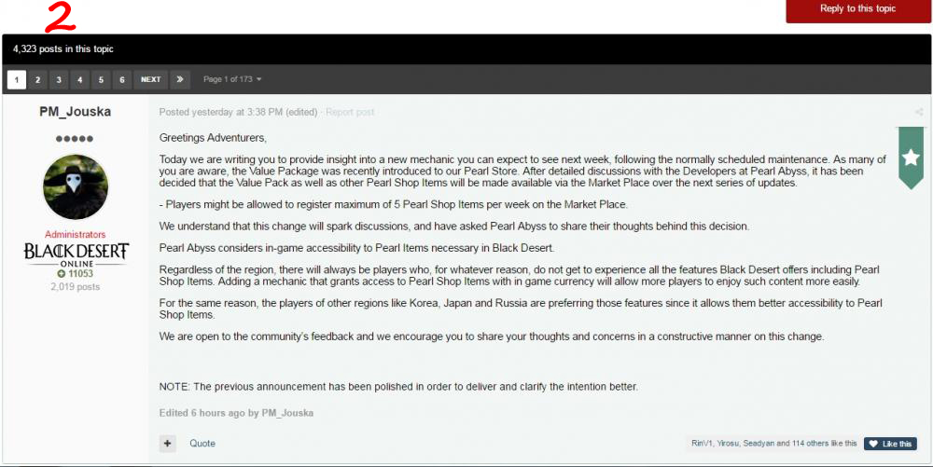This screenshot has height=467, width=933.
Task: Expand the Page 1 of 173 dropdown
Action: [232, 79]
